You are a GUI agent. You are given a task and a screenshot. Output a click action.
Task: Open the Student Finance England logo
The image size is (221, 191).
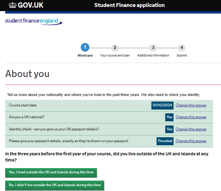click(34, 21)
